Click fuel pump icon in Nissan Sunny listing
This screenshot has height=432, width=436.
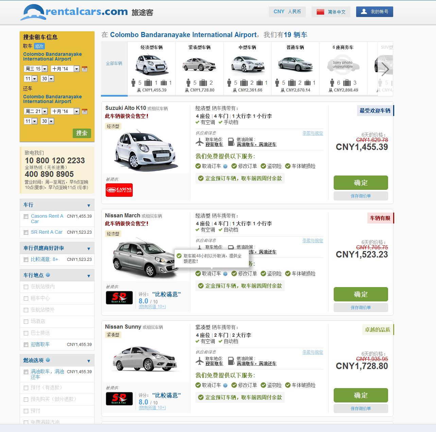pyautogui.click(x=231, y=361)
